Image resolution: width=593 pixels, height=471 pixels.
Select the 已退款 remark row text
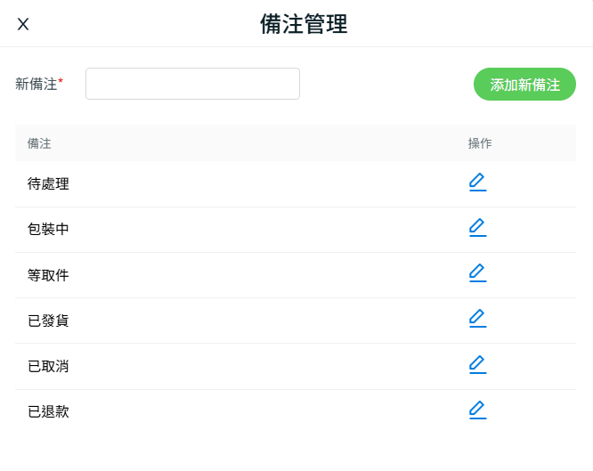(48, 411)
